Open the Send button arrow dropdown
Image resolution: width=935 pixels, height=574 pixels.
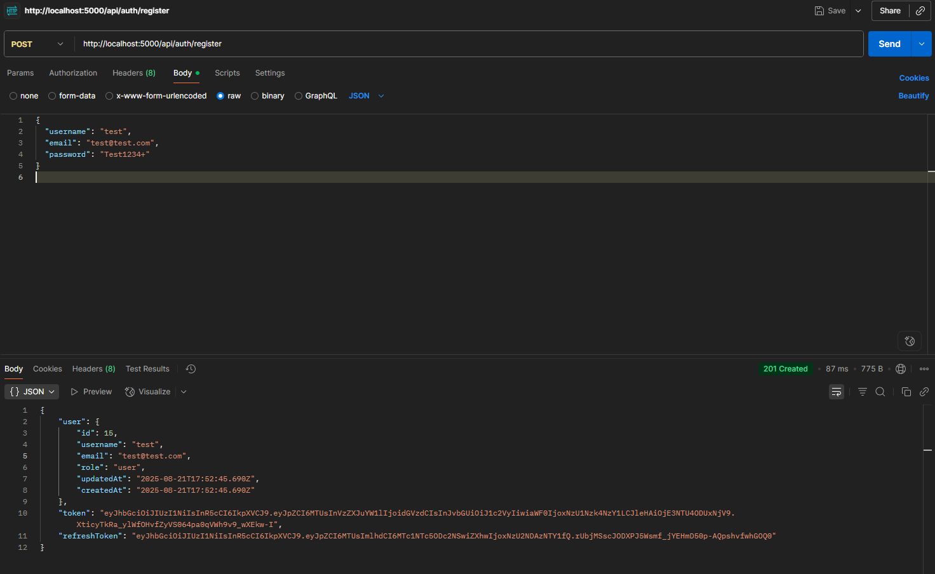921,44
